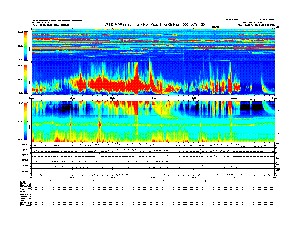Click the -150.00 label on TNR color scale
Screen dimensions: 296x228
(19, 140)
